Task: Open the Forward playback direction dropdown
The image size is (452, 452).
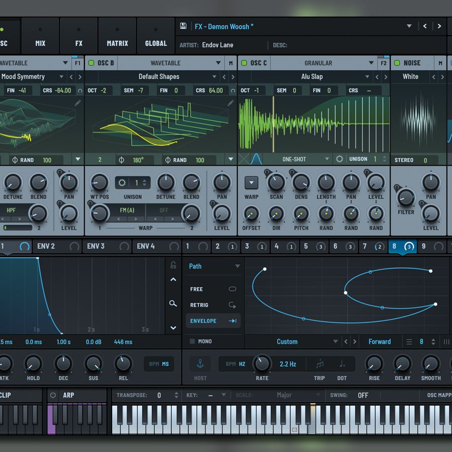Action: coord(381,342)
